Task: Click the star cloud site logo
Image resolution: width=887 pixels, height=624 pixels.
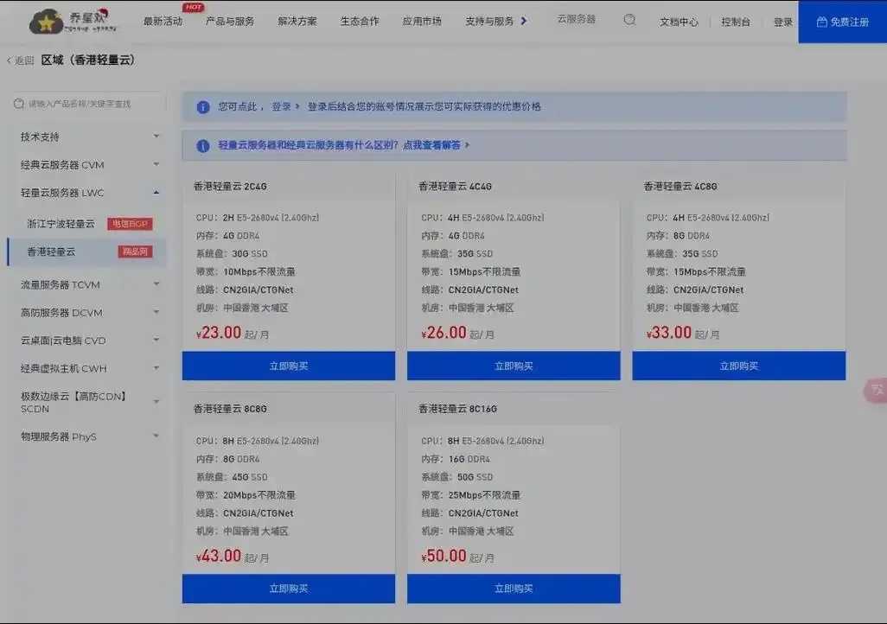Action: (73, 22)
